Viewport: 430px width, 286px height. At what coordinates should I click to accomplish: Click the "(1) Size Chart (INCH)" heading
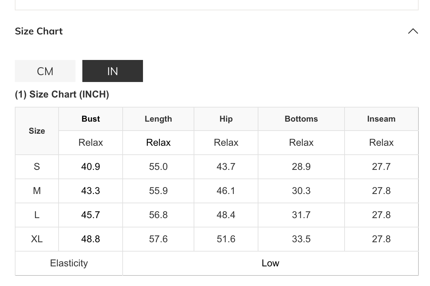pos(62,94)
